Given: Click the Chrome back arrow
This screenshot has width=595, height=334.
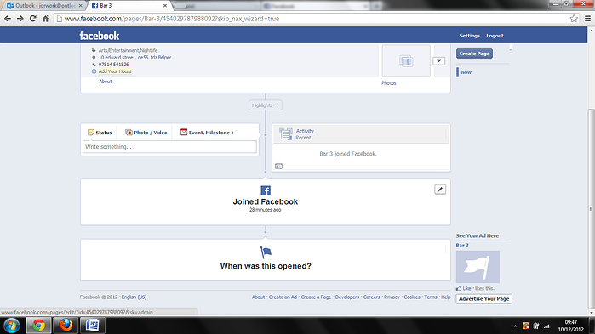Looking at the screenshot, I should (8, 19).
